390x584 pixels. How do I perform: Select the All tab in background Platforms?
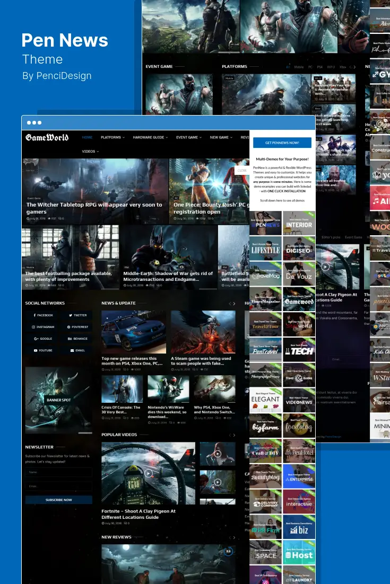tap(288, 67)
